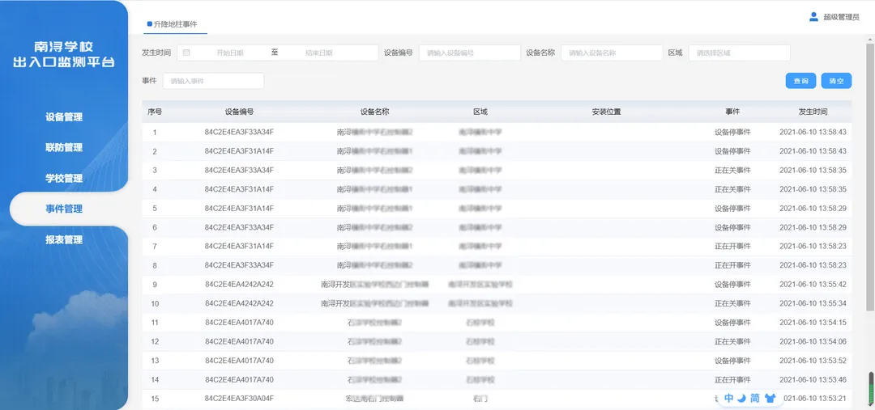This screenshot has width=875, height=410.
Task: Click the IME simplified '简' character icon
Action: pos(754,398)
